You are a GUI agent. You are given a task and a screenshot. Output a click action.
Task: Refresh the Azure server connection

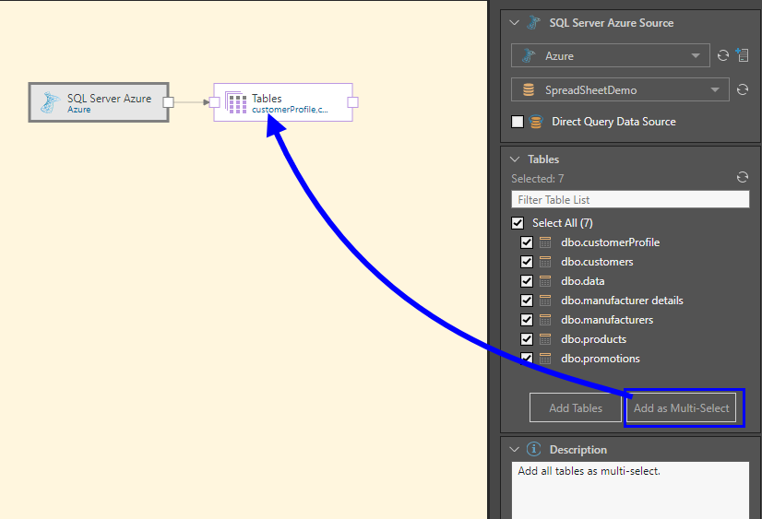pyautogui.click(x=724, y=56)
